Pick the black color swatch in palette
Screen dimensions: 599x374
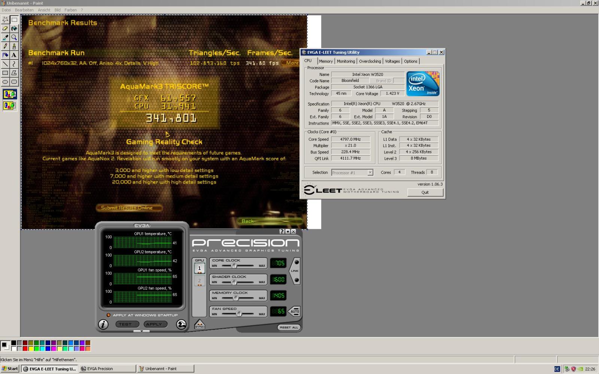[14, 343]
